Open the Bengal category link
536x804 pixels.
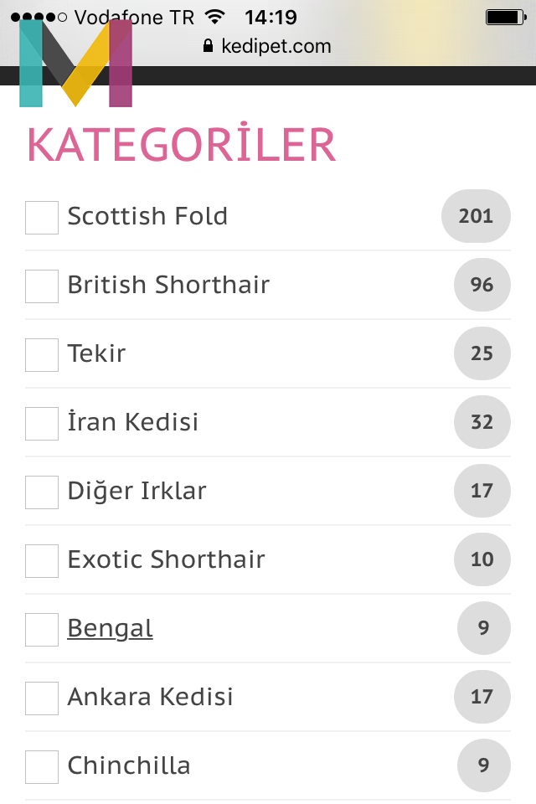click(110, 628)
